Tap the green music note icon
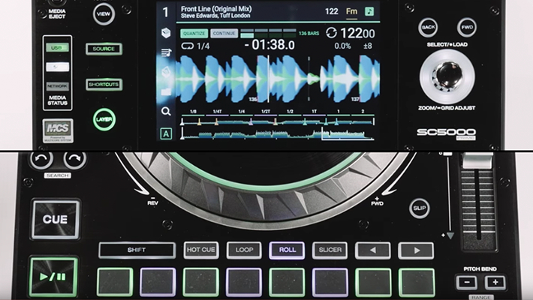The width and height of the screenshot is (533, 300). (369, 11)
